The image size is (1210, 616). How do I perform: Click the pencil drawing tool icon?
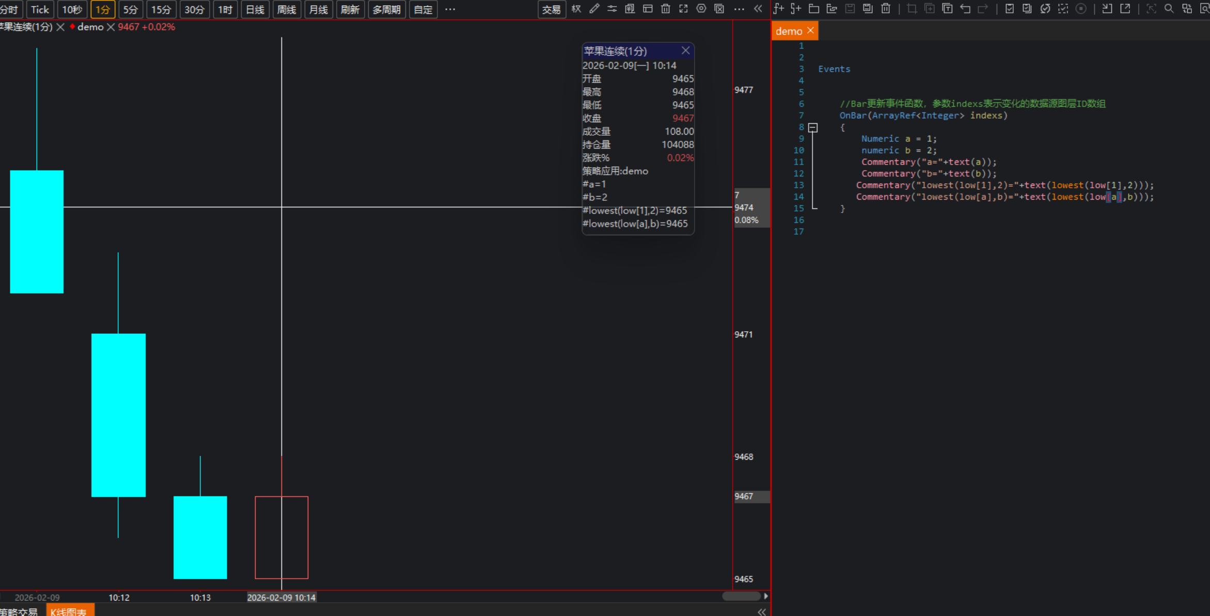click(594, 9)
